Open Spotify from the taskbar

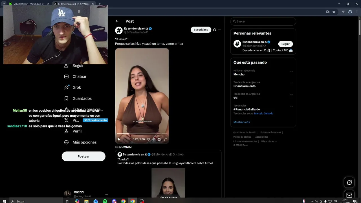105,201
